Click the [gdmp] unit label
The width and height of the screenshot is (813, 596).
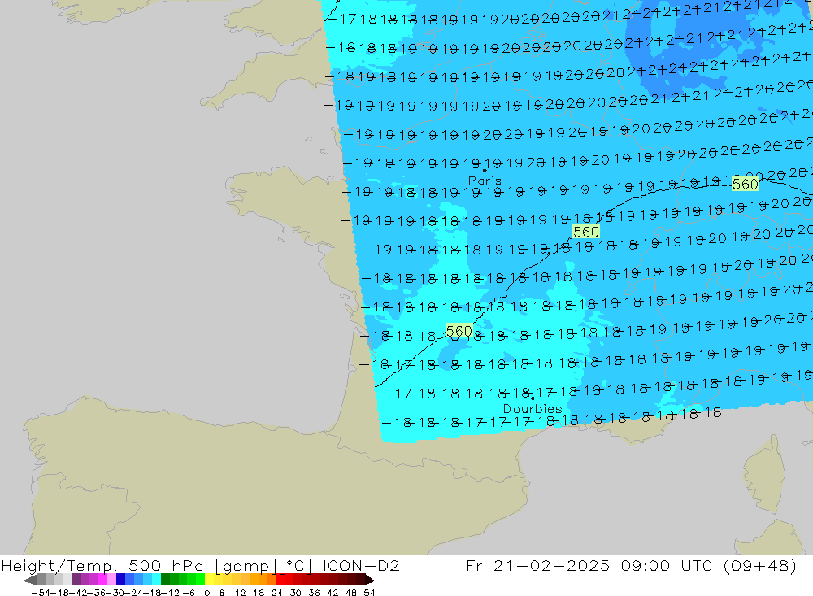tap(247, 566)
